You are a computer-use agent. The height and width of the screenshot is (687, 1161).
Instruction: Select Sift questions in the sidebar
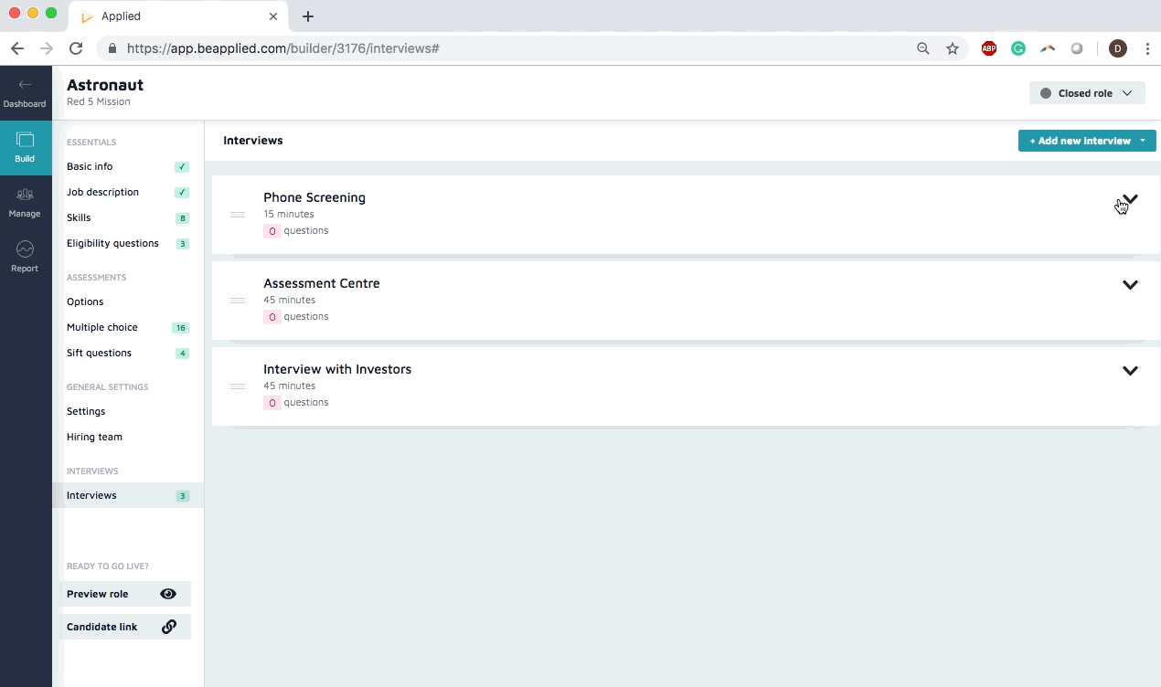click(x=99, y=354)
